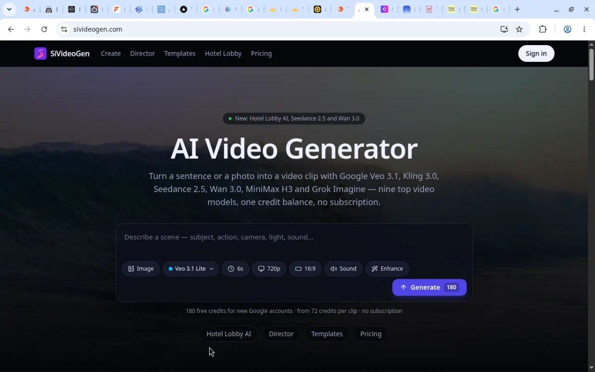The width and height of the screenshot is (595, 372).
Task: Click the magic wand Enhance icon
Action: point(375,269)
